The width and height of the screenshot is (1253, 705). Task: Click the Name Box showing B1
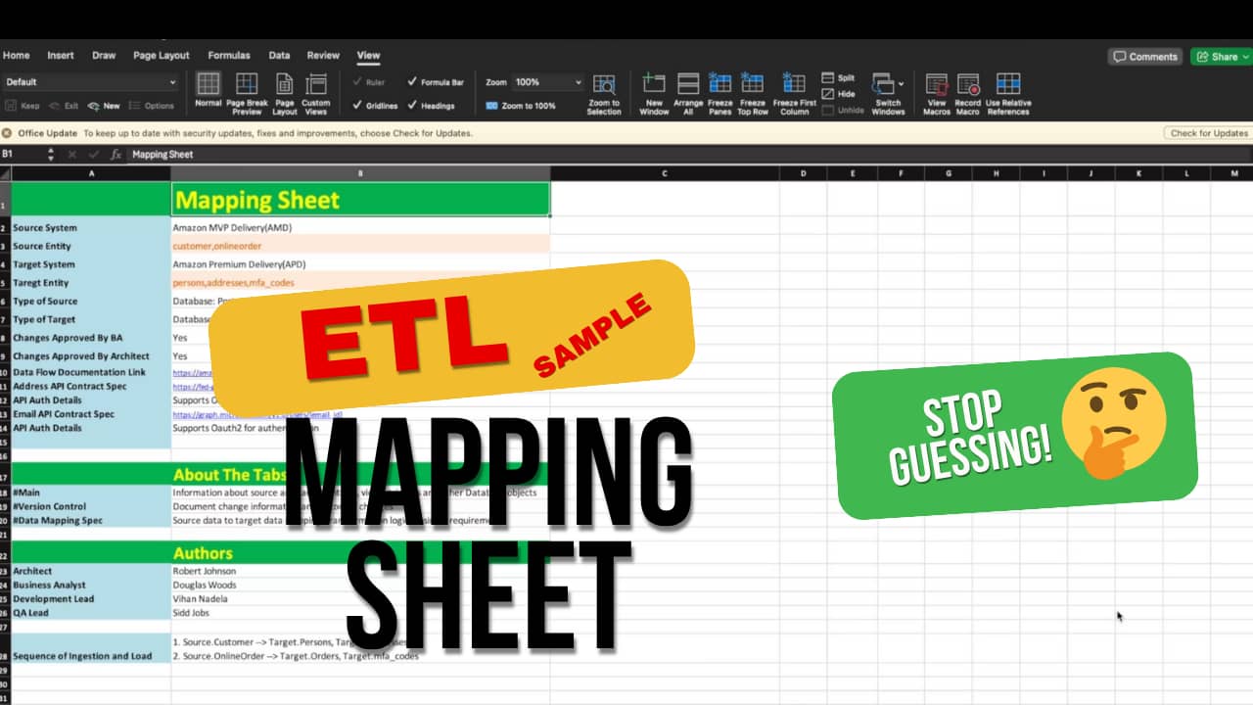[x=22, y=155]
